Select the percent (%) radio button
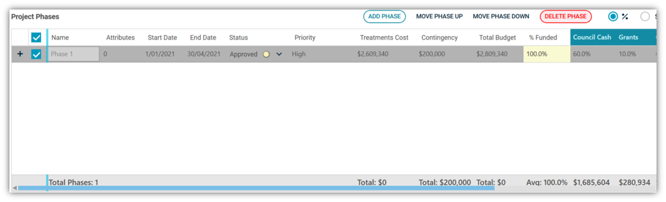666x202 pixels. click(613, 17)
